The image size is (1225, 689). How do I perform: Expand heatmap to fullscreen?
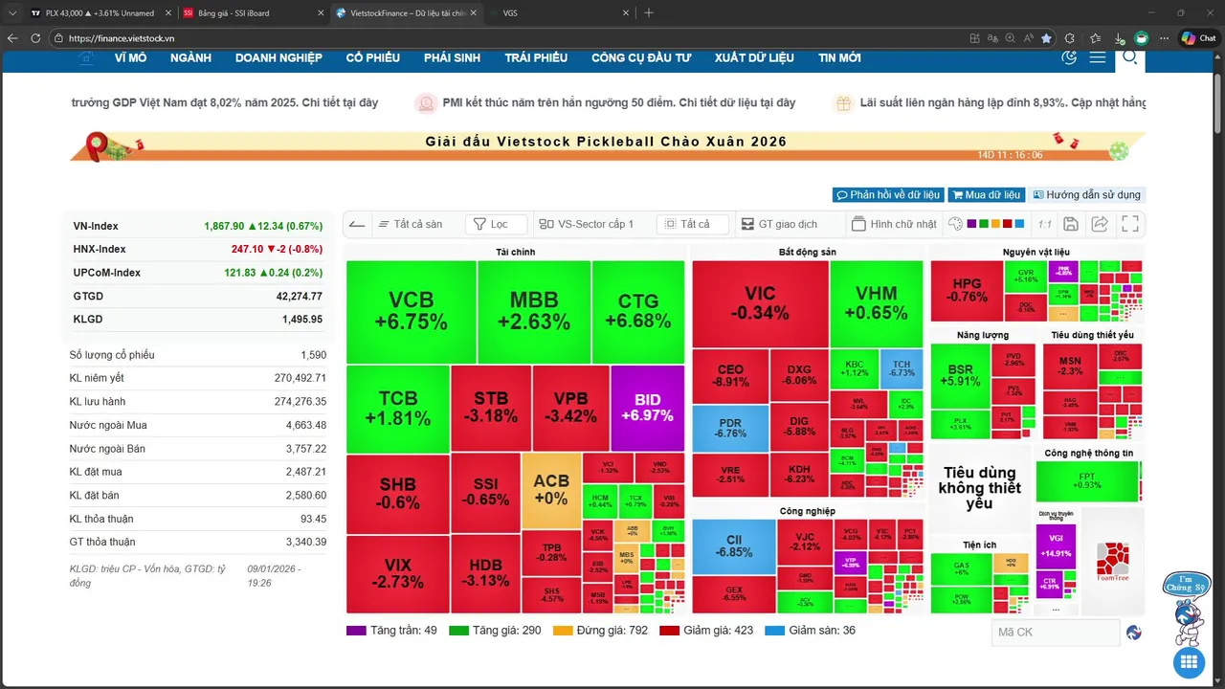[1130, 224]
